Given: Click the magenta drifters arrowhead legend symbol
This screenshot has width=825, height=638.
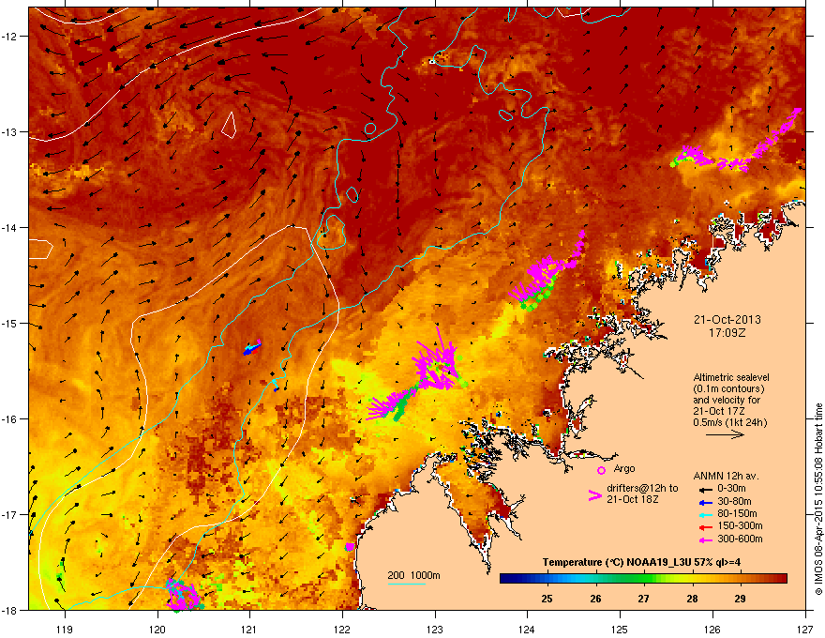Looking at the screenshot, I should (594, 494).
